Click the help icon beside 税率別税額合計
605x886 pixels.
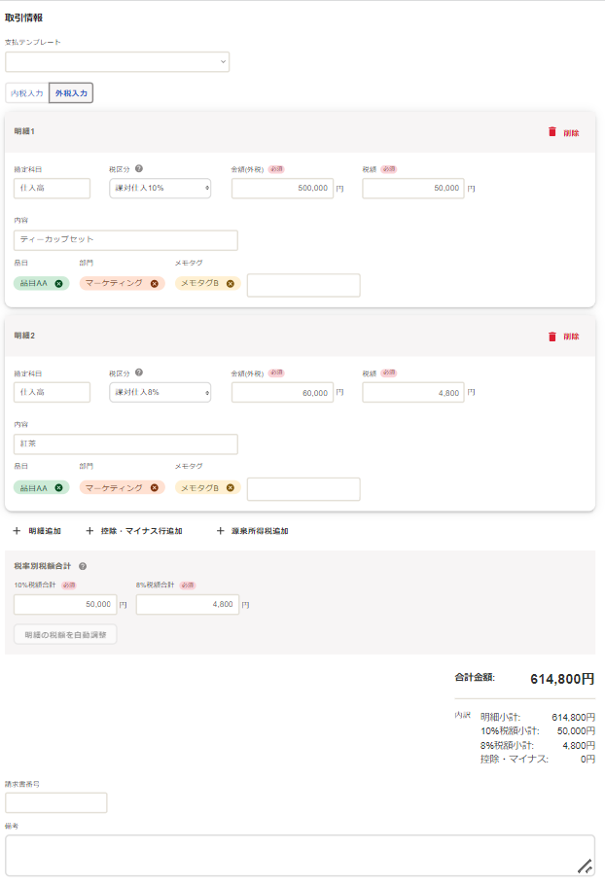coord(83,566)
